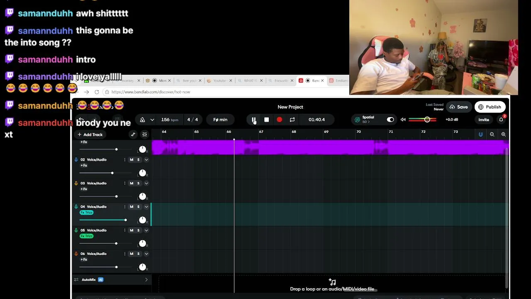Click the AutoMix sliders icon
This screenshot has width=531, height=299.
pyautogui.click(x=76, y=280)
